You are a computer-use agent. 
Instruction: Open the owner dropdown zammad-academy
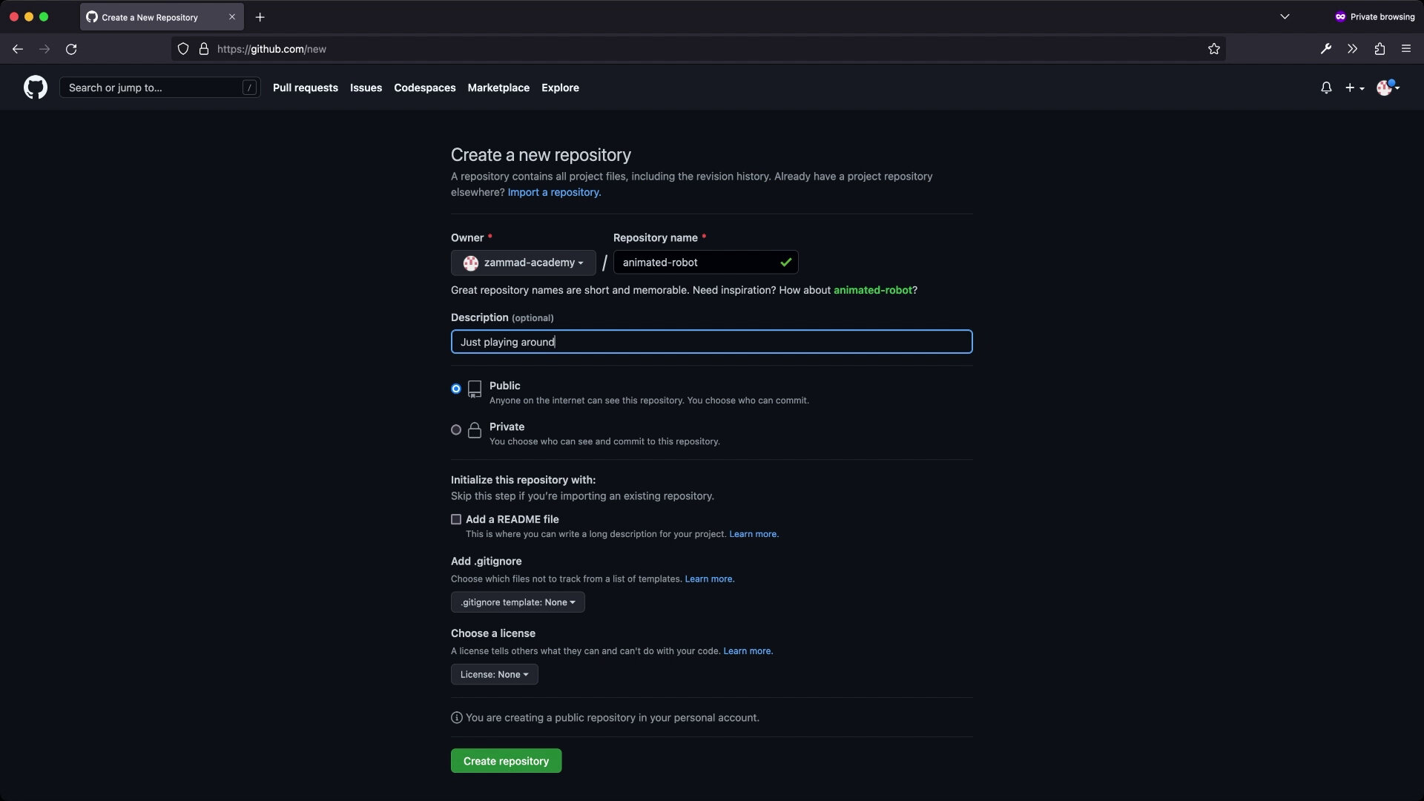(522, 263)
